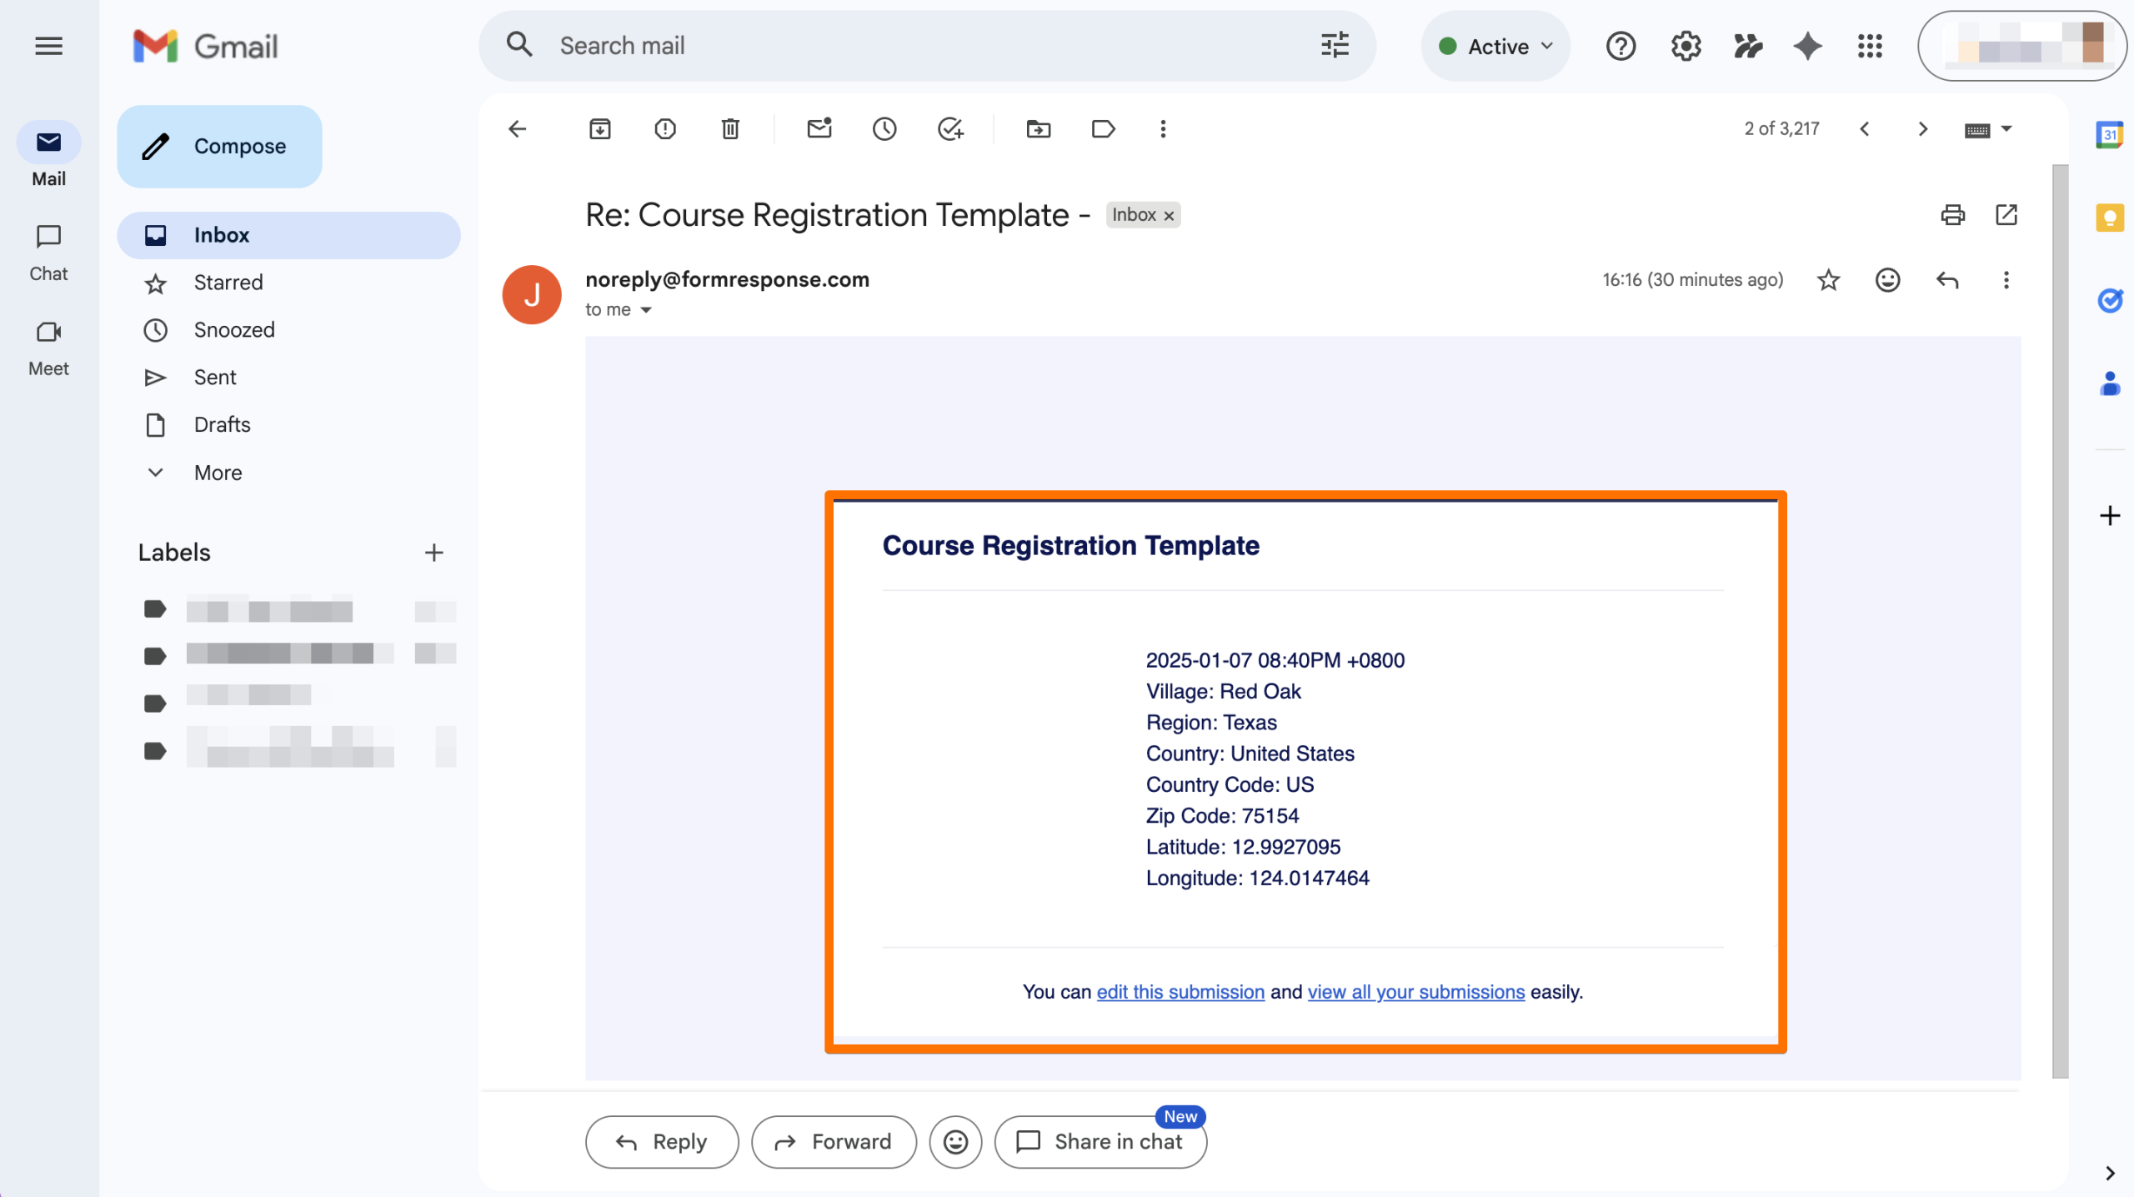Open the Active status dropdown
The height and width of the screenshot is (1197, 2134).
pos(1495,46)
